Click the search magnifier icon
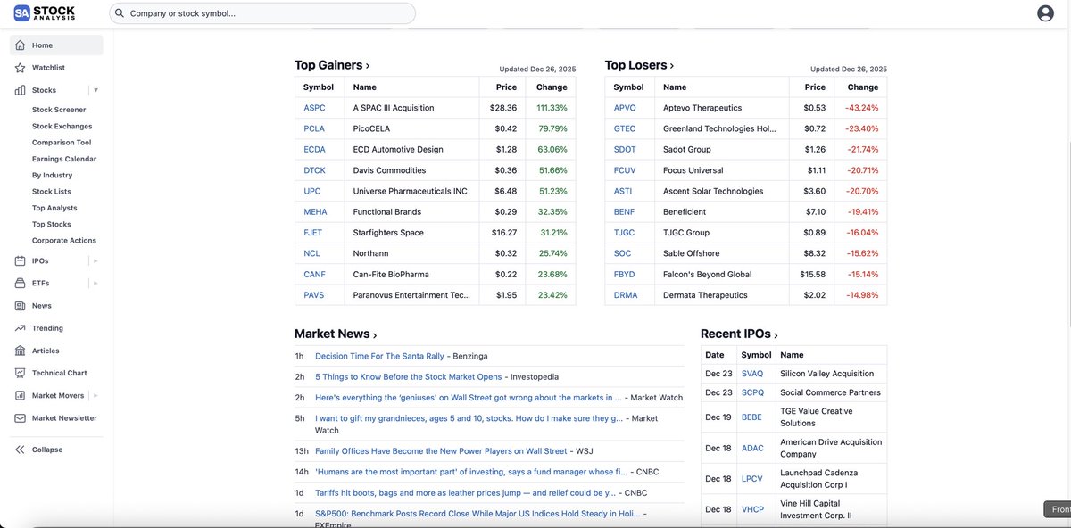This screenshot has height=528, width=1071. pos(119,13)
